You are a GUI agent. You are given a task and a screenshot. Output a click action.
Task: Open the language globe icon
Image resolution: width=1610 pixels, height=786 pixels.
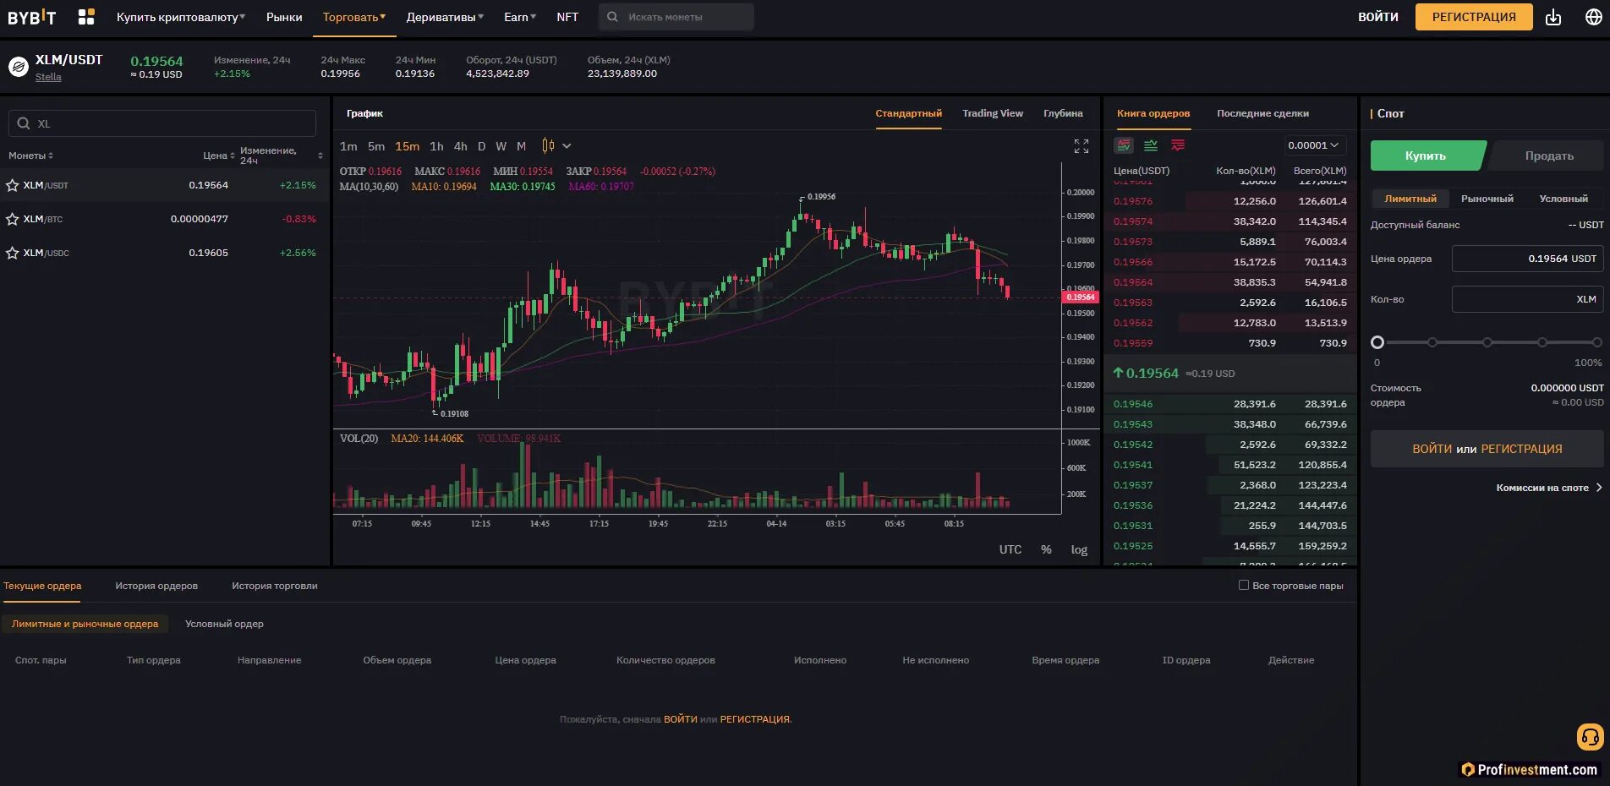pos(1594,17)
